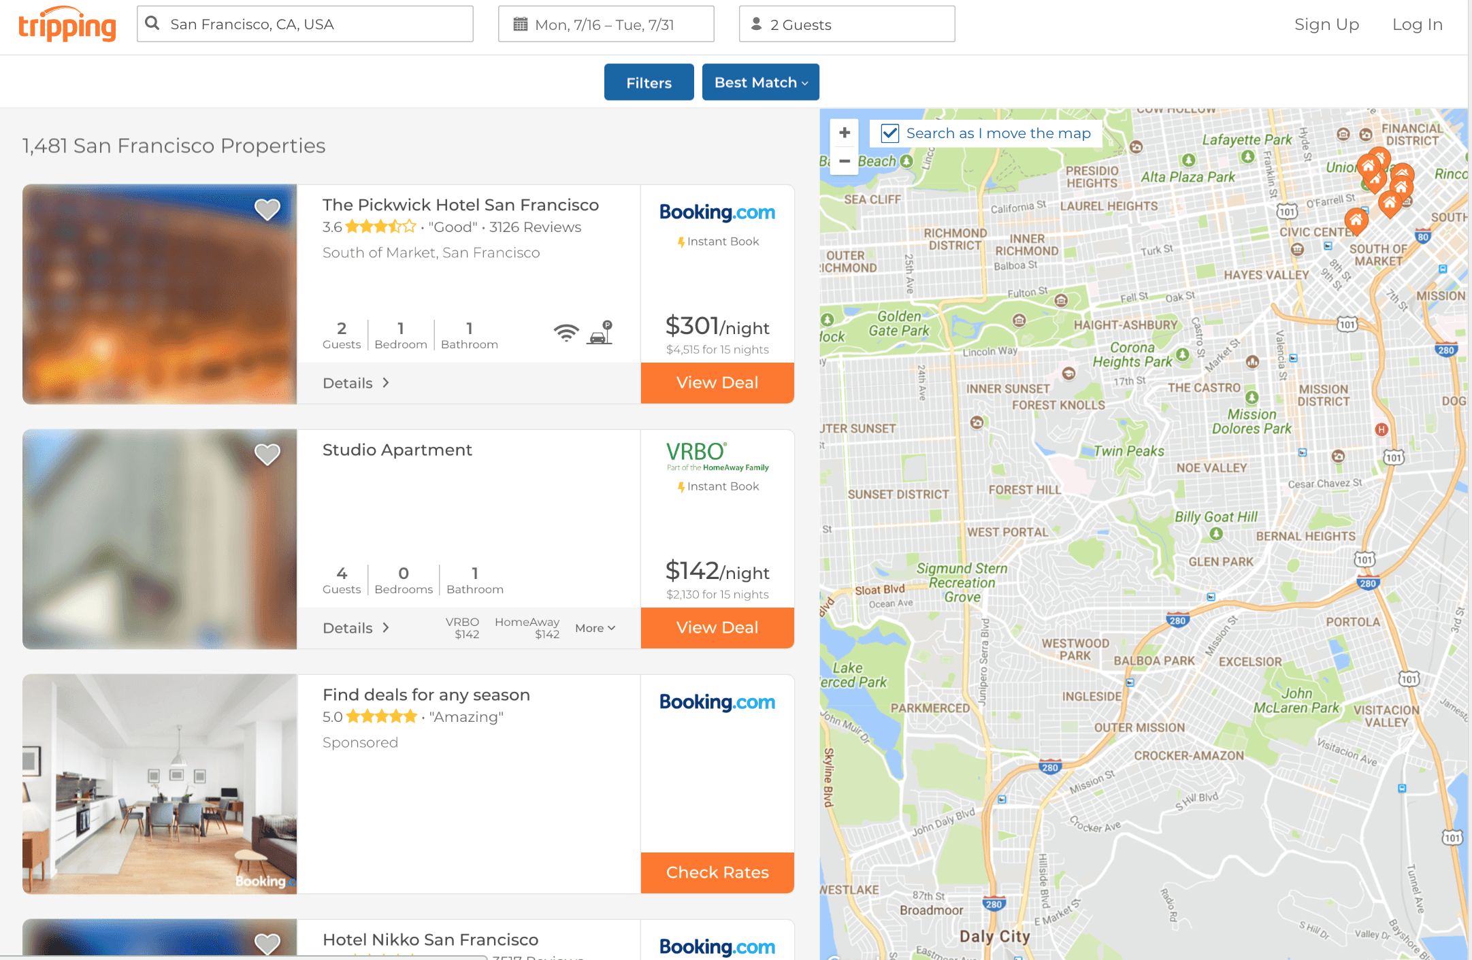The height and width of the screenshot is (960, 1472).
Task: Zoom in on the map
Action: tap(845, 133)
